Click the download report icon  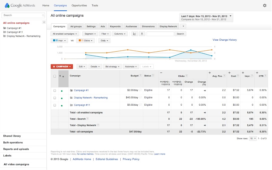click(142, 34)
